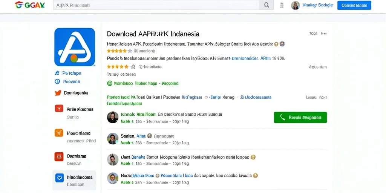Open the user avatar in the header
The image size is (386, 193).
[295, 5]
